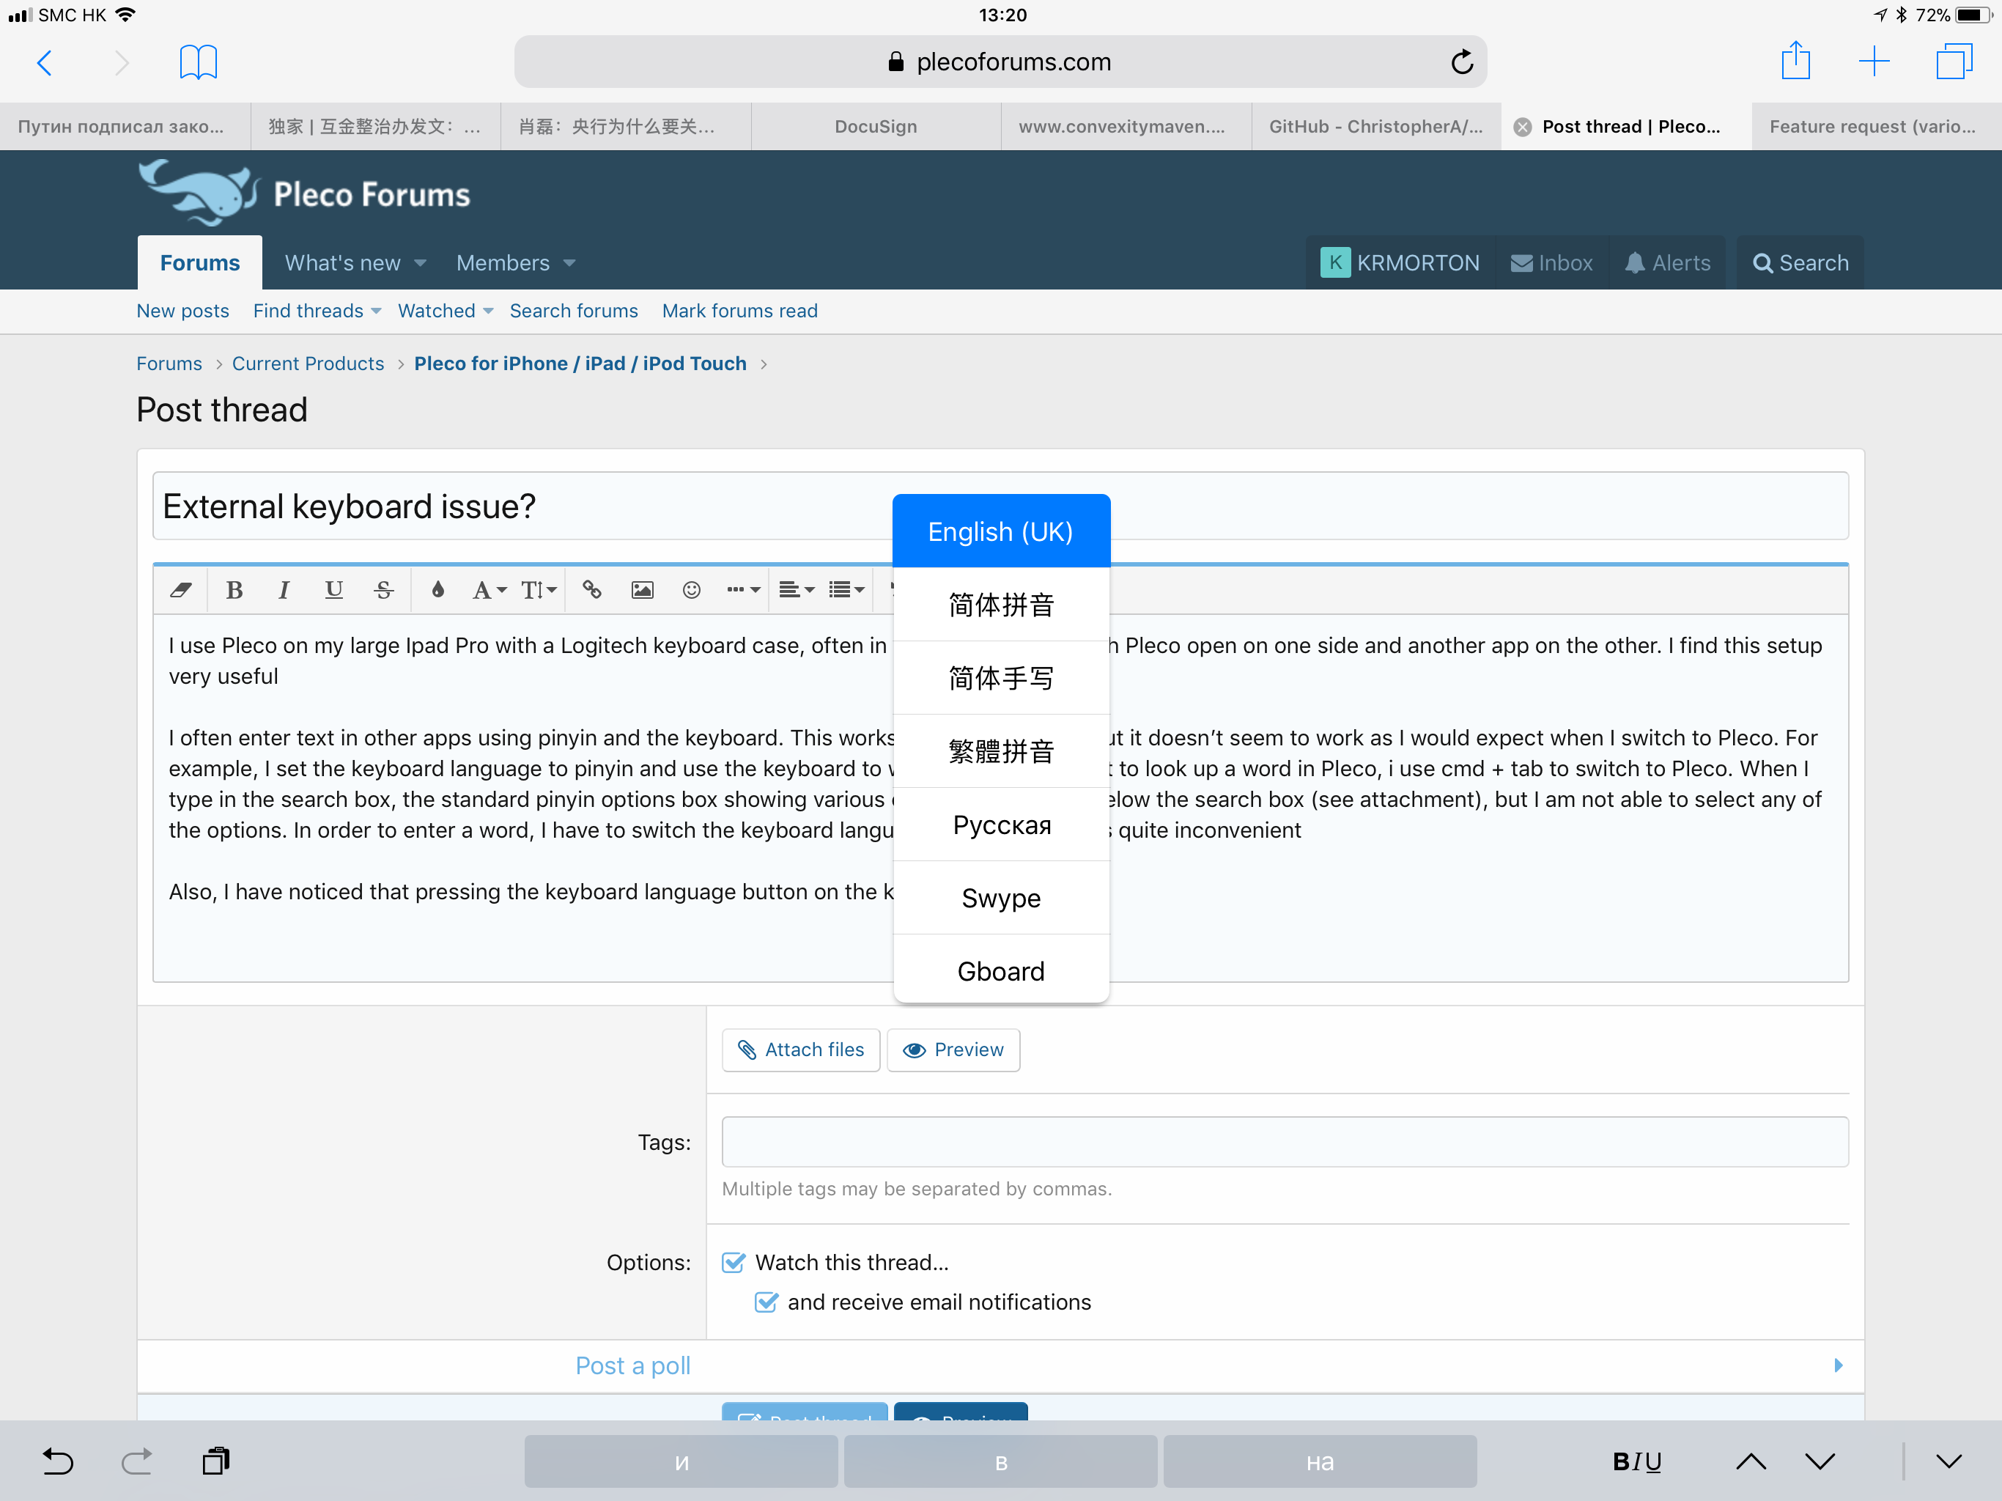This screenshot has height=1501, width=2002.
Task: Toggle receive email notifications checkbox
Action: 767,1302
